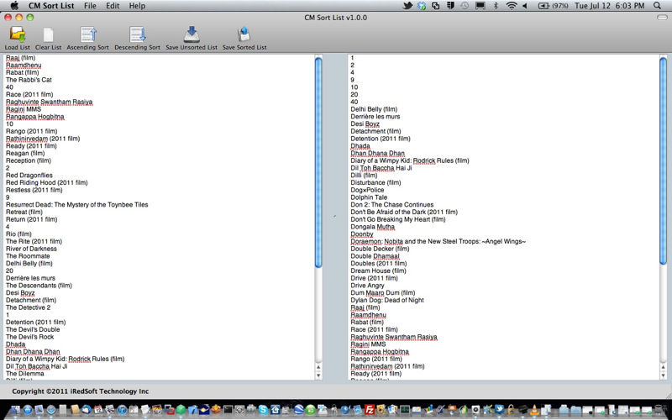The width and height of the screenshot is (672, 420).
Task: Click the right list's vertical scrollbar thumb
Action: [663, 160]
